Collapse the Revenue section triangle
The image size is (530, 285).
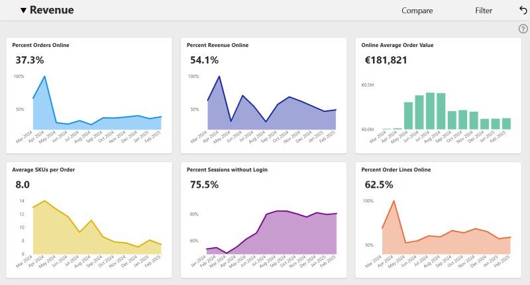pyautogui.click(x=23, y=11)
